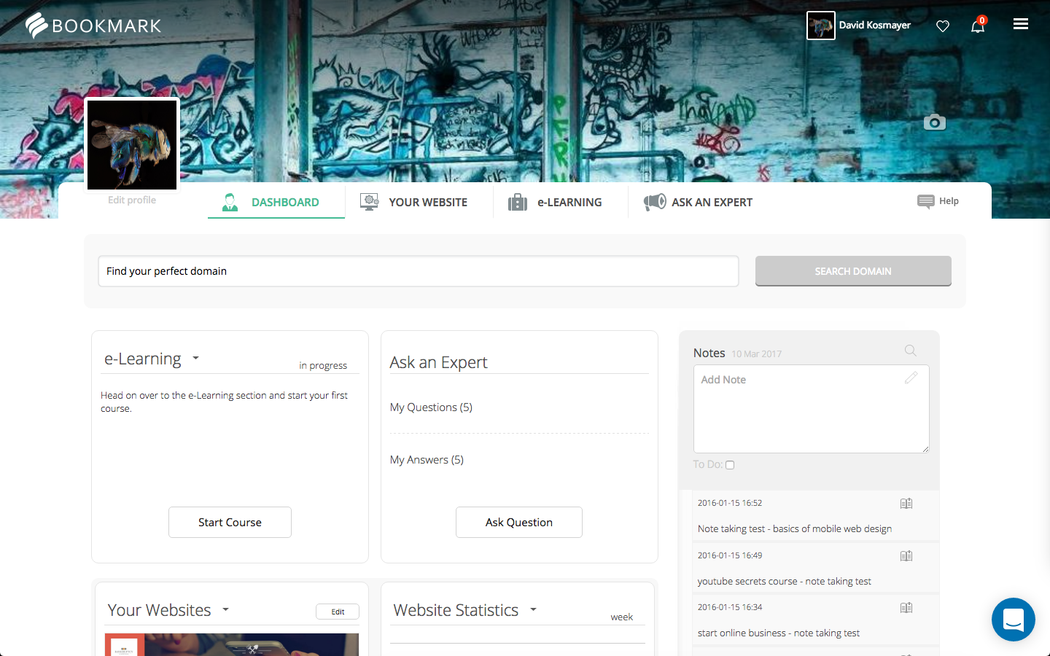Open note 'youtube secrets course - note taking test'
Viewport: 1050px width, 656px height.
[785, 582]
